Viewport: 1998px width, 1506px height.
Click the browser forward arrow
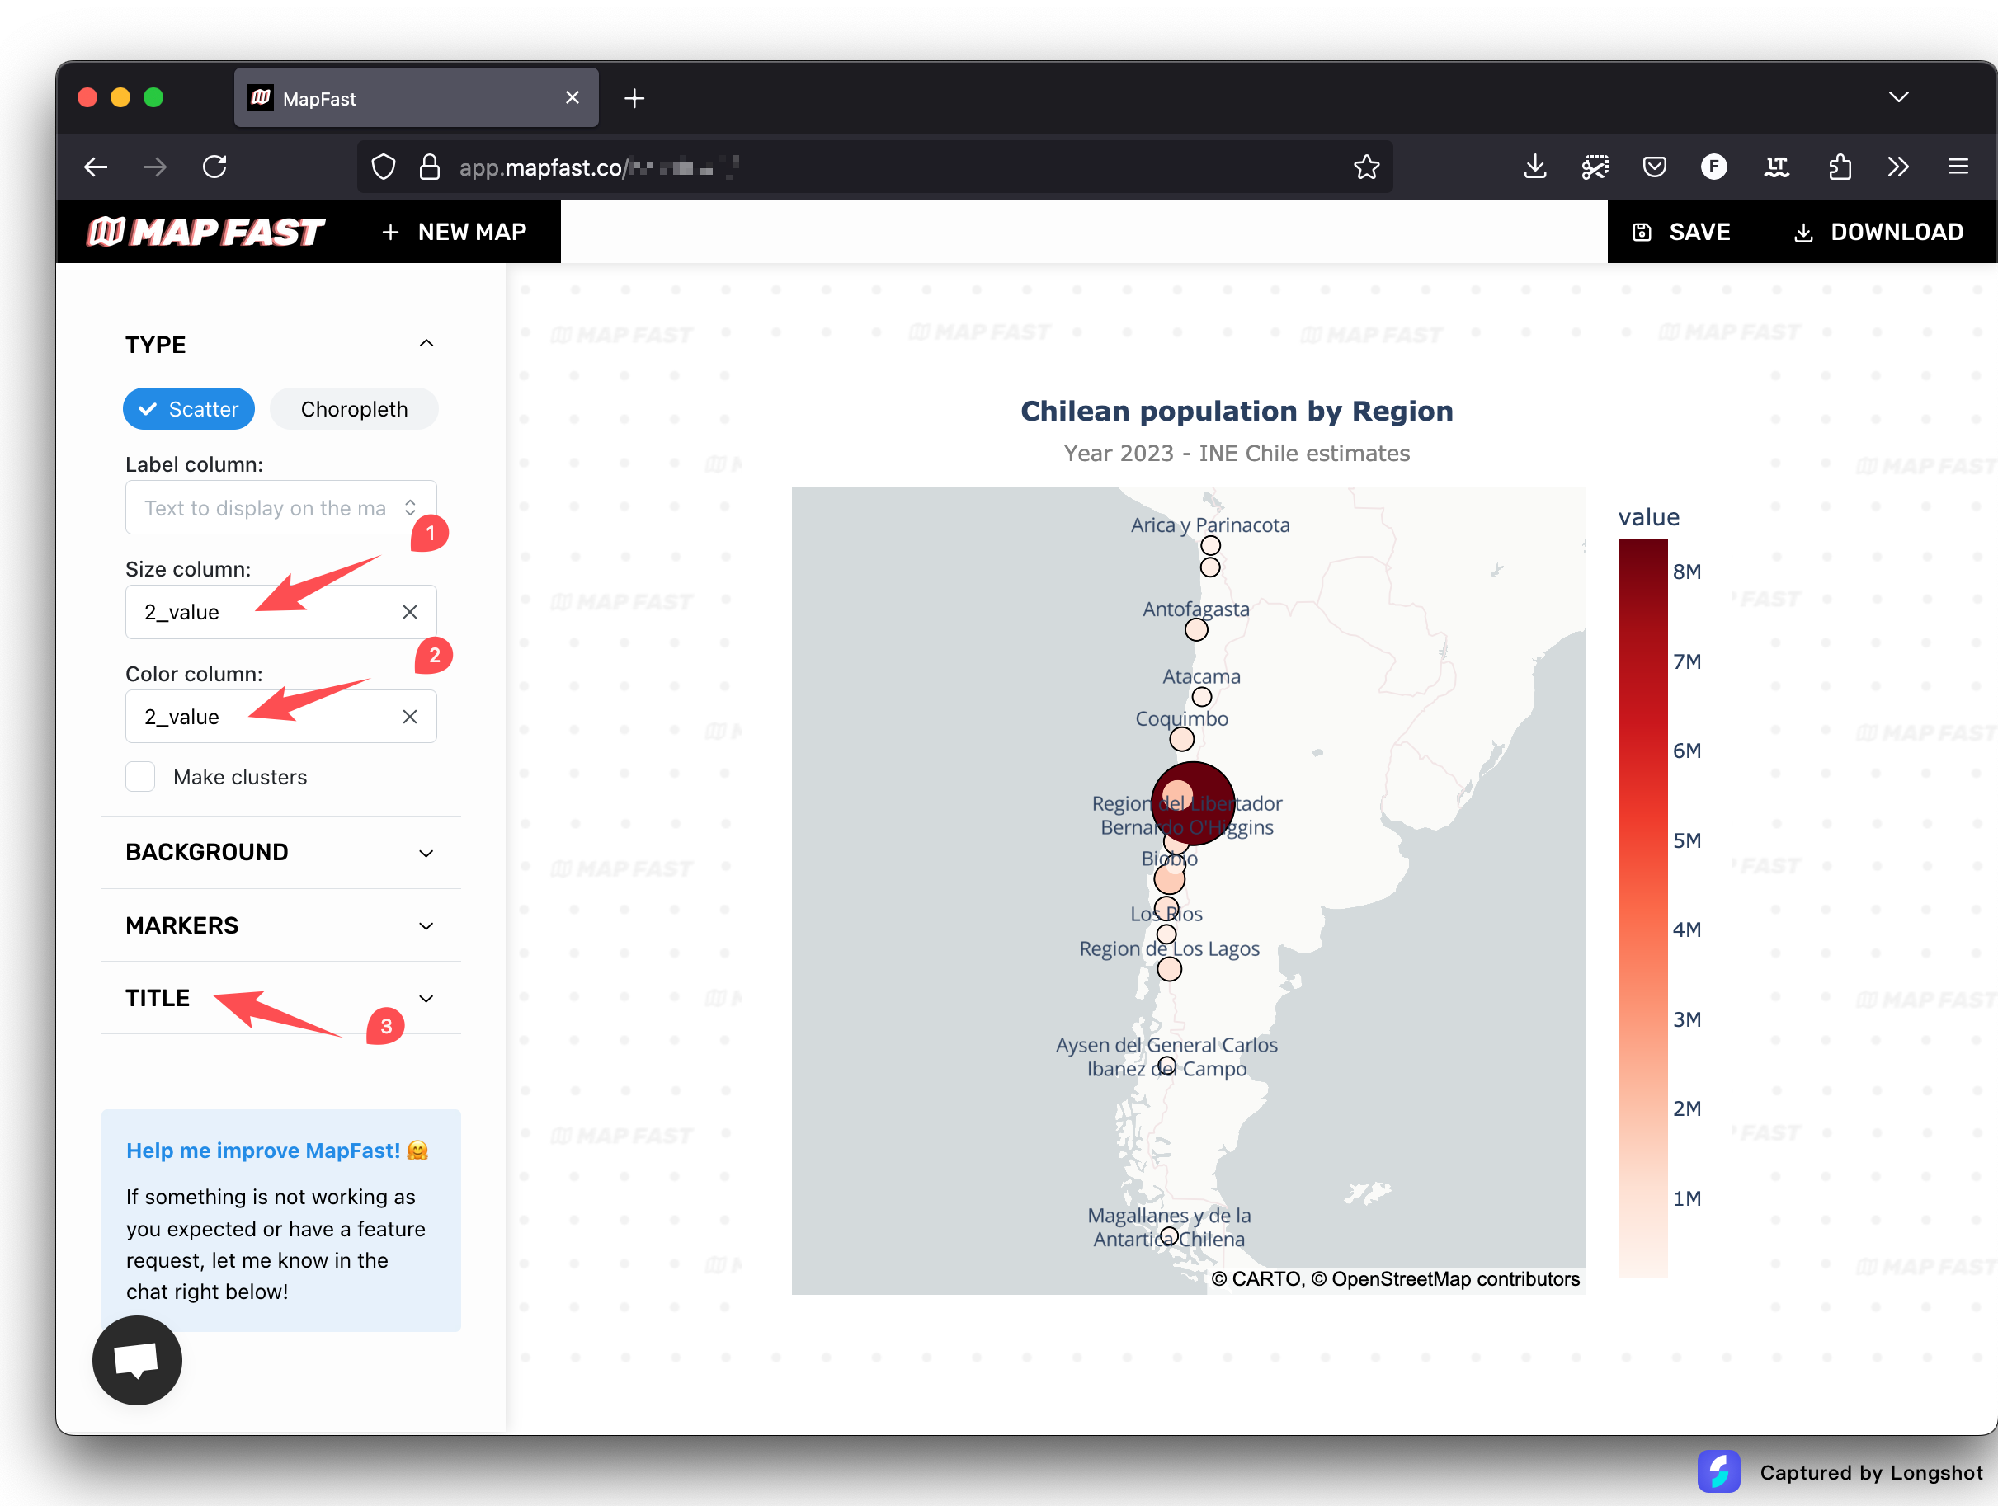(155, 167)
